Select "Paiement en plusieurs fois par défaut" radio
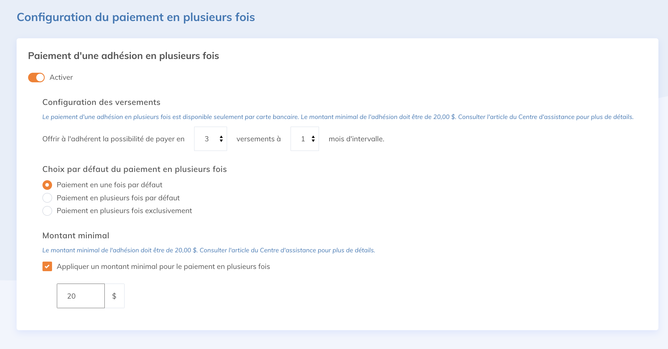Viewport: 668px width, 349px height. click(x=47, y=198)
